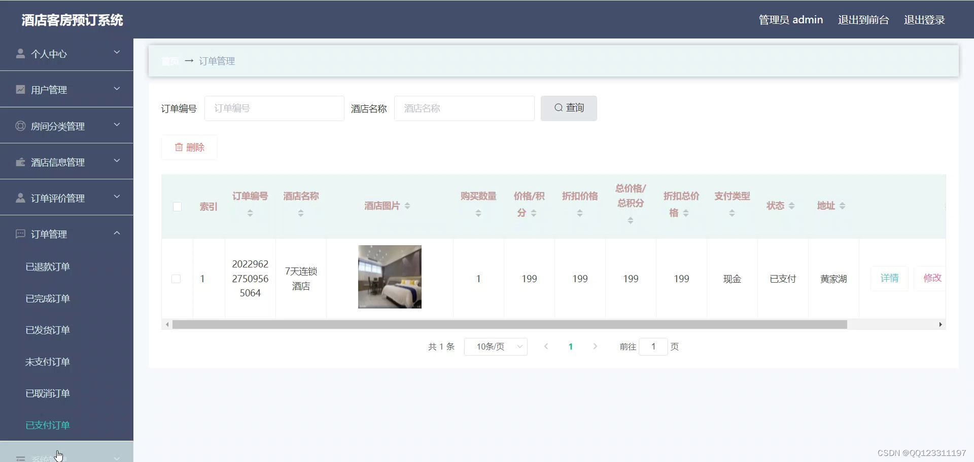
Task: Sort by 酒店图片 column sort arrows
Action: coord(407,206)
